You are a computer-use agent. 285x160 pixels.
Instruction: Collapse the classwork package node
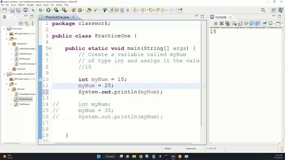(x=9, y=89)
